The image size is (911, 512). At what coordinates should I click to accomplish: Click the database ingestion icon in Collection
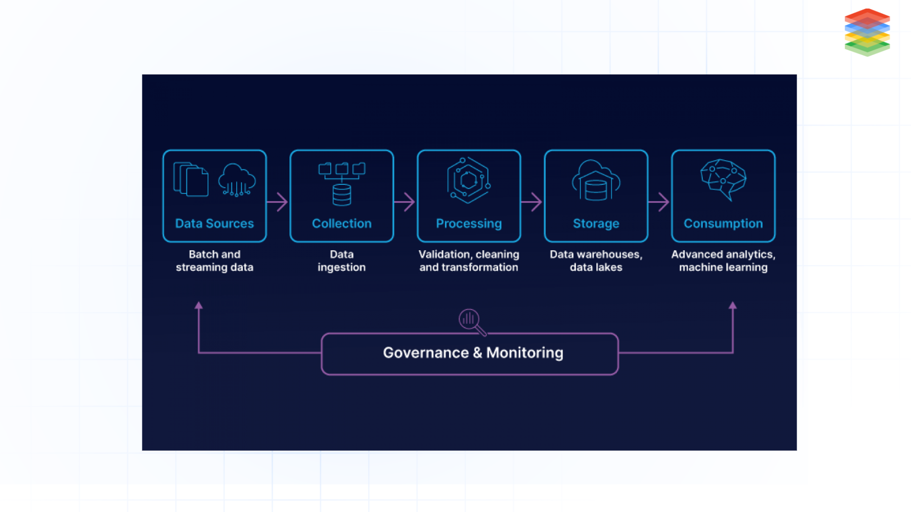coord(342,194)
